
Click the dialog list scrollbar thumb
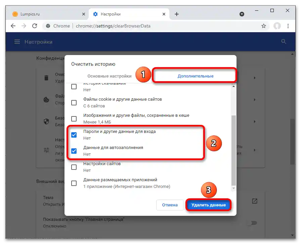click(233, 150)
